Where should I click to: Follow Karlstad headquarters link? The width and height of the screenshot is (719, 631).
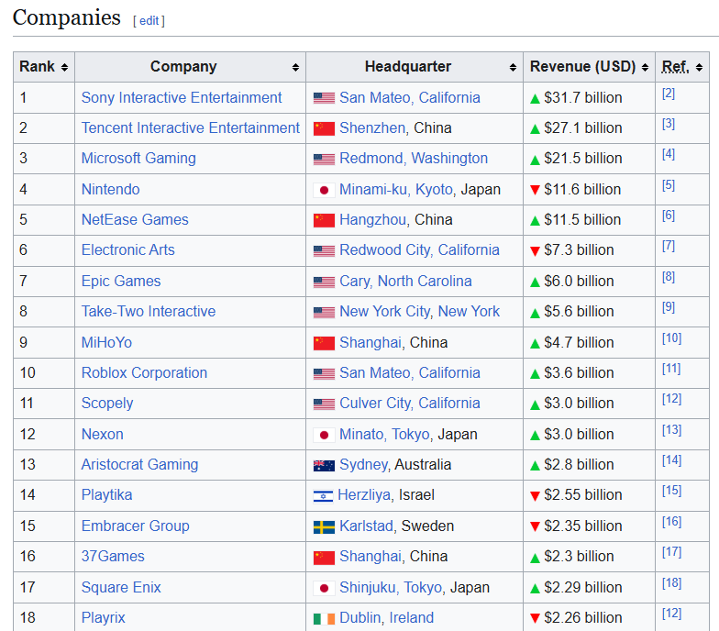[367, 526]
